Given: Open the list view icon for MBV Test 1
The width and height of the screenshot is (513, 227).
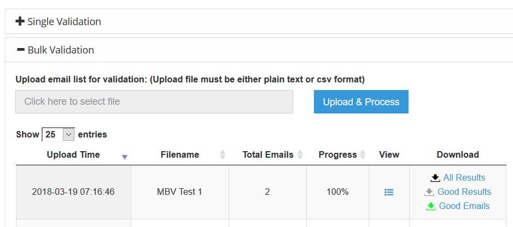Looking at the screenshot, I should tap(389, 192).
